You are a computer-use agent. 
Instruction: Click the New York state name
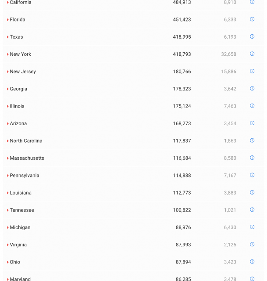click(x=21, y=54)
